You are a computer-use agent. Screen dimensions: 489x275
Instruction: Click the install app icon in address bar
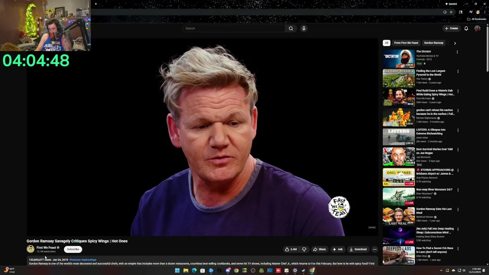(445, 12)
